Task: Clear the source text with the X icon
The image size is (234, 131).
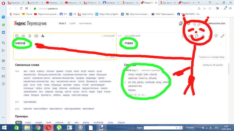Action: point(17,36)
